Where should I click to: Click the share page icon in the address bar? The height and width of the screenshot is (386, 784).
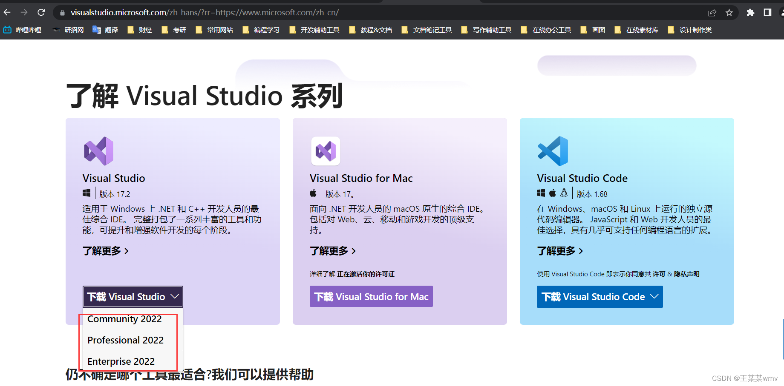coord(712,13)
